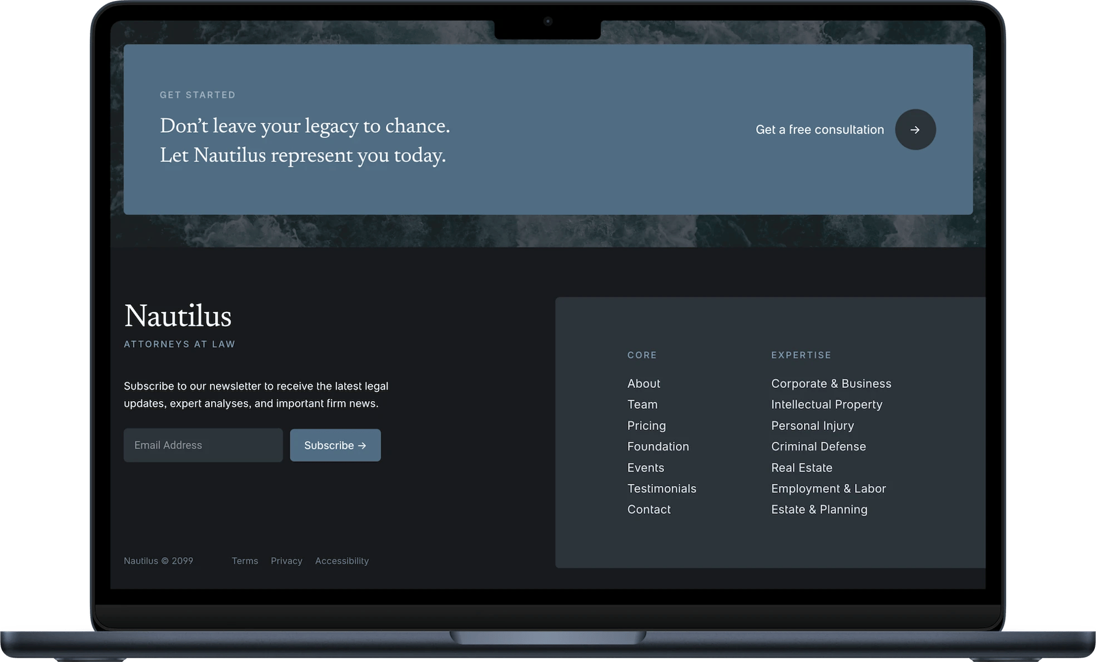The image size is (1096, 662).
Task: Open the Privacy link
Action: 287,561
